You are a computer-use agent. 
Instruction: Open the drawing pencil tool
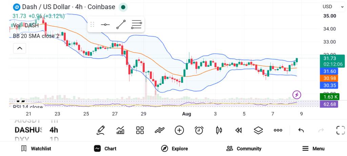(100, 130)
